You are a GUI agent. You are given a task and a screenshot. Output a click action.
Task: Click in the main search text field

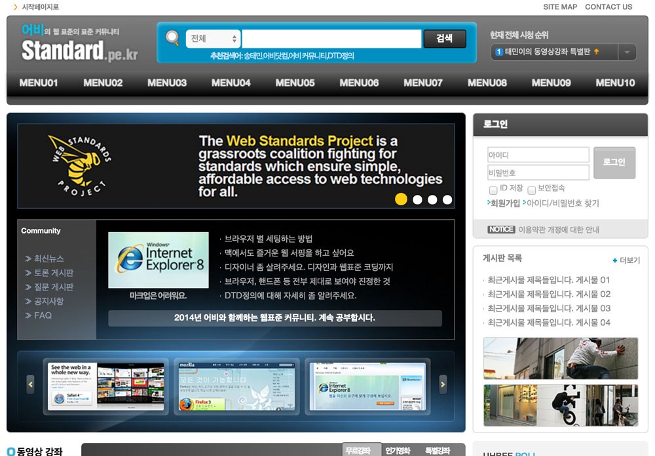click(x=331, y=39)
